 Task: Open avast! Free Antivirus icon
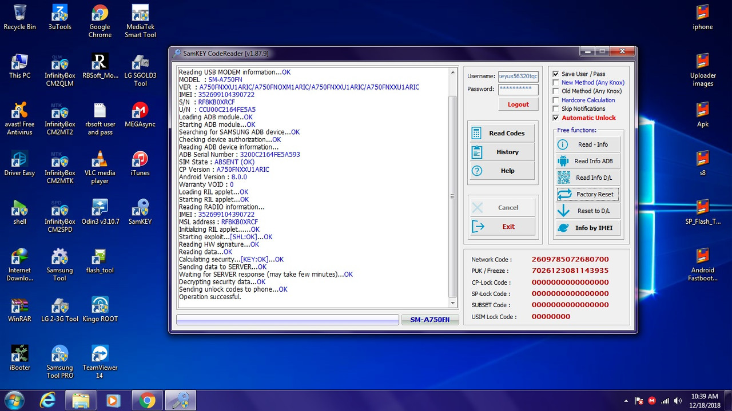19,119
